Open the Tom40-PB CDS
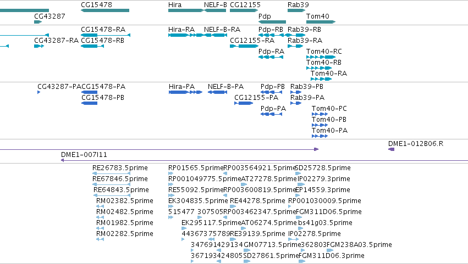The height and width of the screenshot is (264, 468). [320, 126]
